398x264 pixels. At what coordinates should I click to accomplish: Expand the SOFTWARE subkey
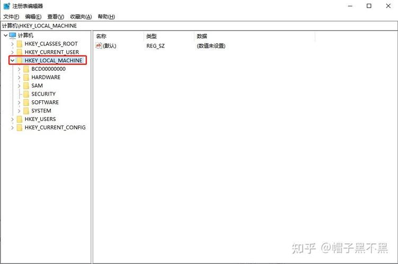pyautogui.click(x=19, y=102)
